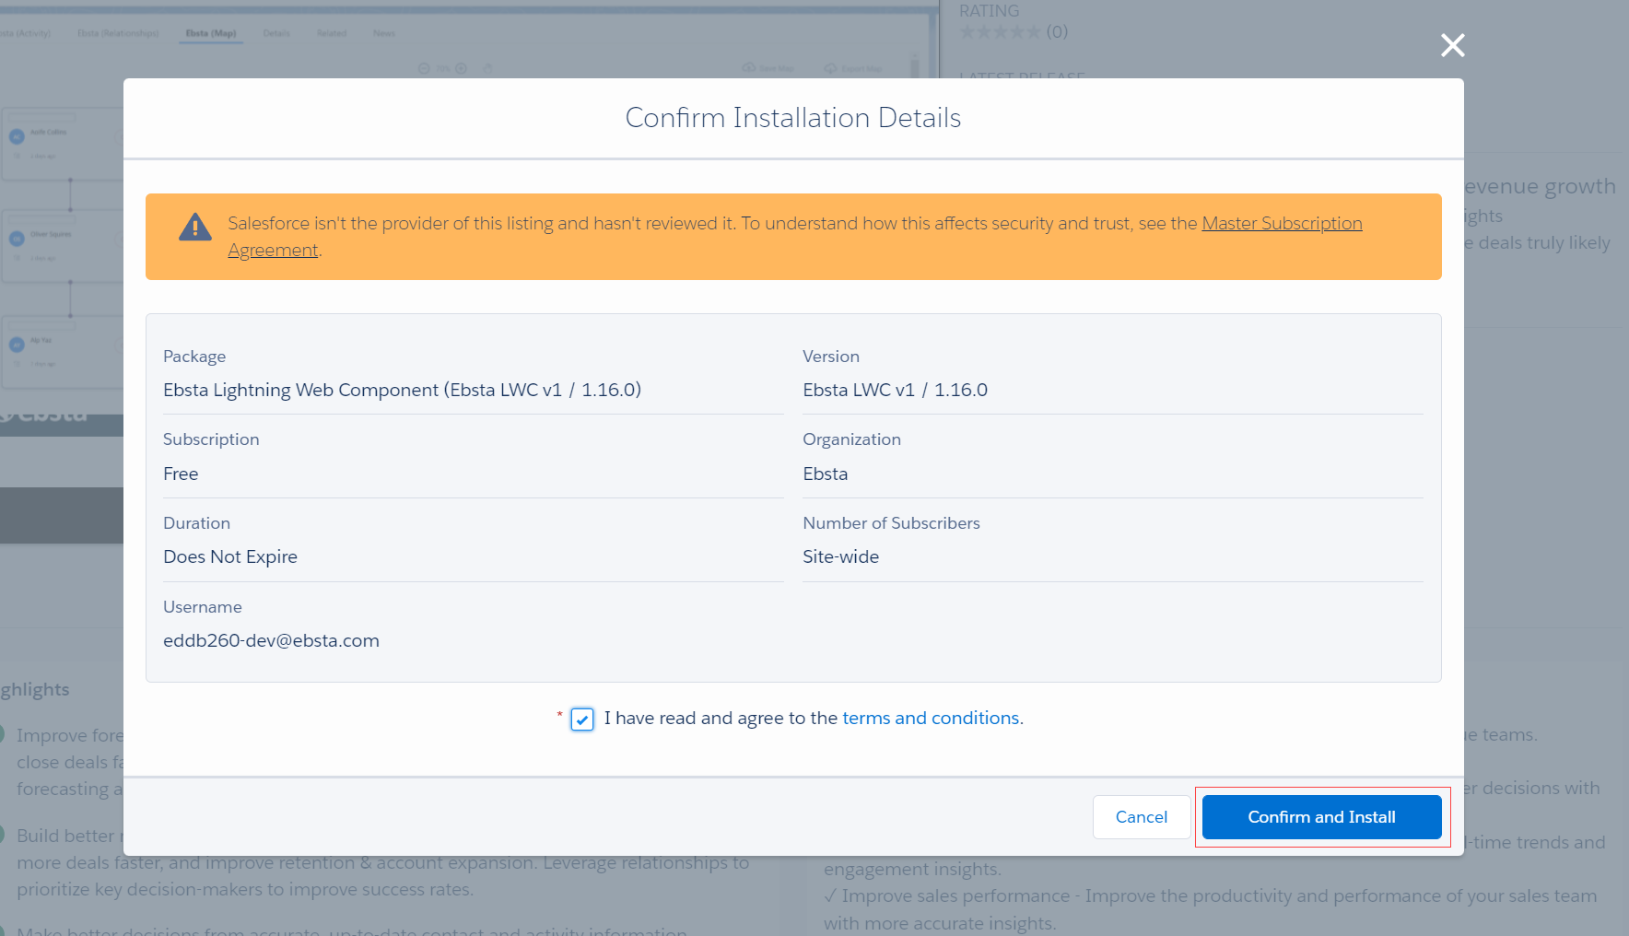Click the zoom out minus icon on the map
The image size is (1629, 936).
tap(424, 69)
